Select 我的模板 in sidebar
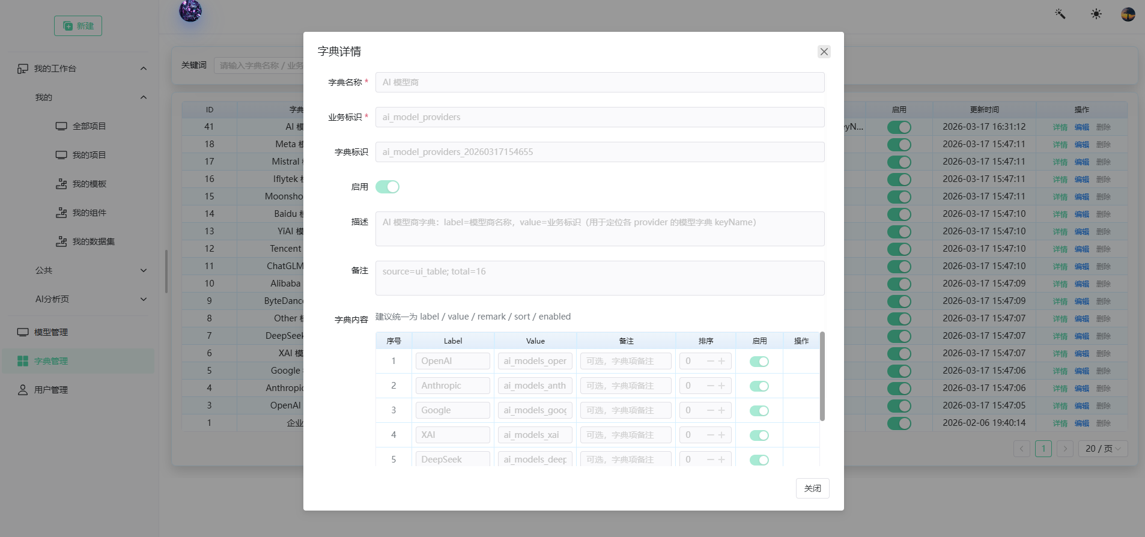The height and width of the screenshot is (537, 1145). point(89,184)
